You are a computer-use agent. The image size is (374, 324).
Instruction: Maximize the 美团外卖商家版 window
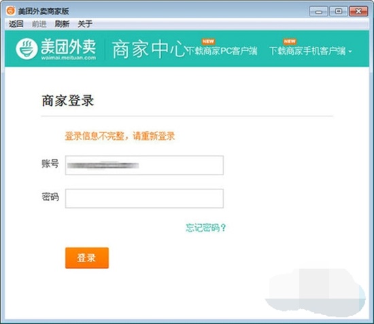(338, 11)
